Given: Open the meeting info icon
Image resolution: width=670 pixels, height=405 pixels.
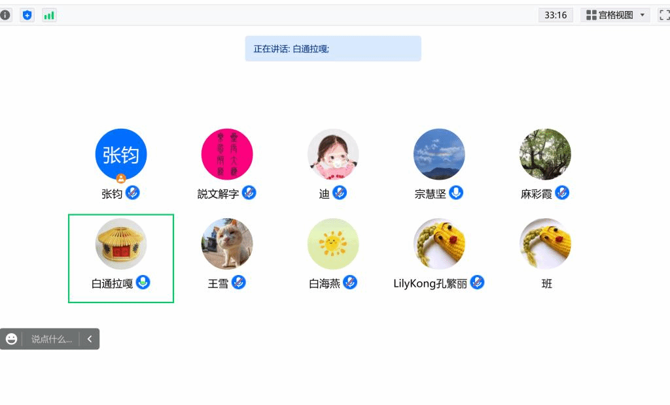Looking at the screenshot, I should point(5,15).
